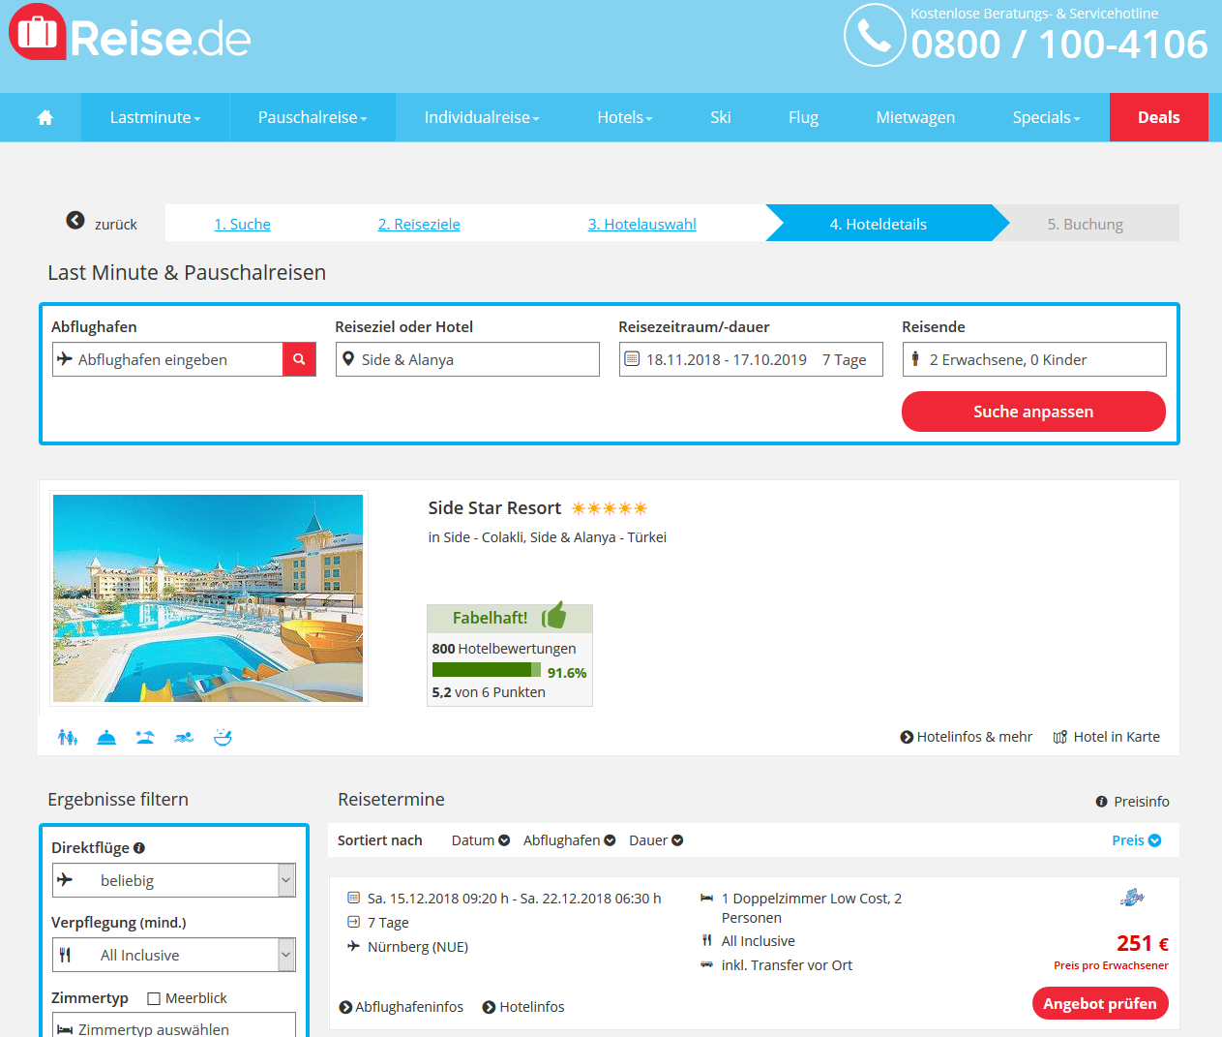Click the swimming pool amenity icon
The height and width of the screenshot is (1037, 1222).
coord(184,738)
